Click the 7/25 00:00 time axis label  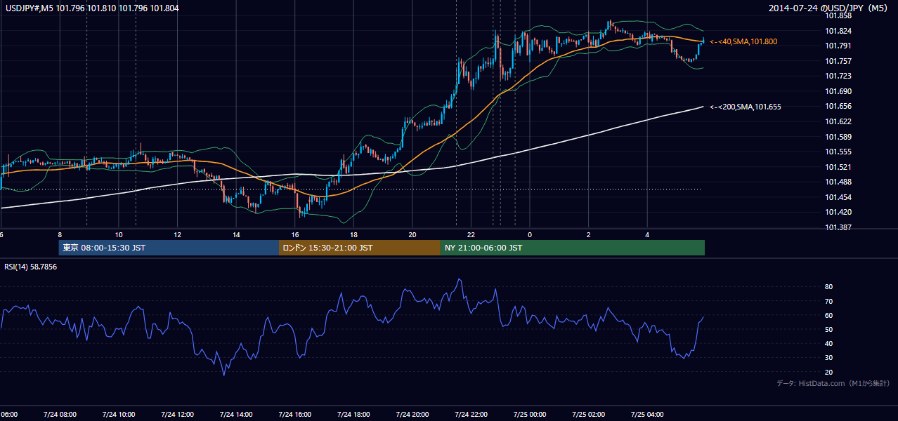529,415
